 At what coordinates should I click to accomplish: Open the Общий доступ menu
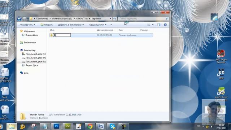pyautogui.click(x=98, y=25)
